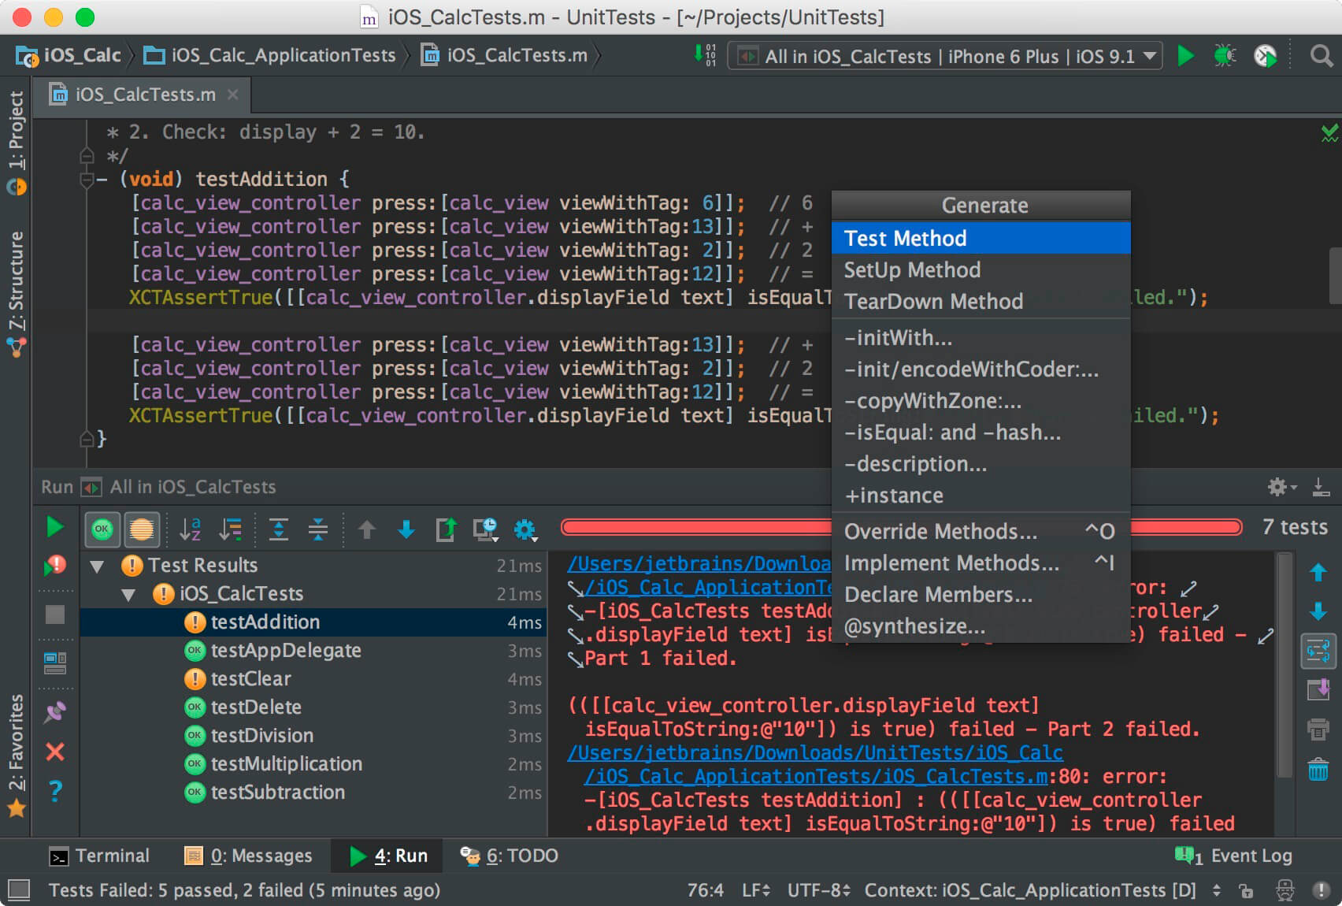Toggle show passed tests OK filter
1342x906 pixels.
[102, 529]
